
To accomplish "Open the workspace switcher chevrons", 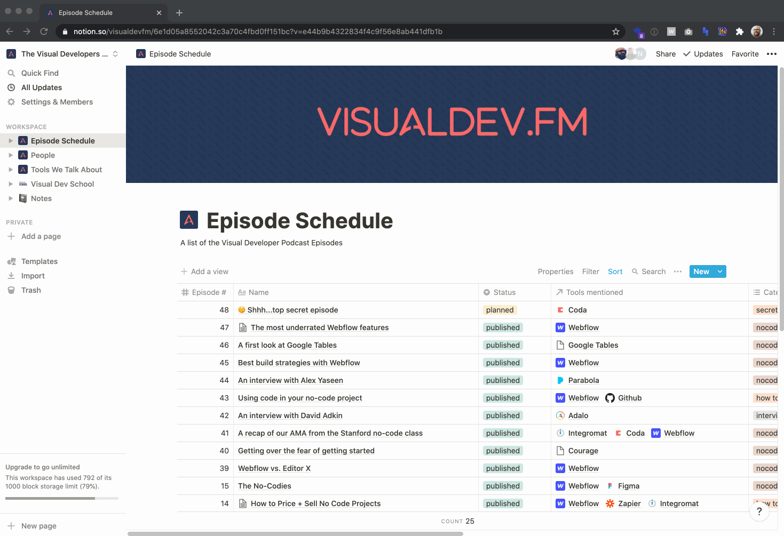I will coord(115,54).
